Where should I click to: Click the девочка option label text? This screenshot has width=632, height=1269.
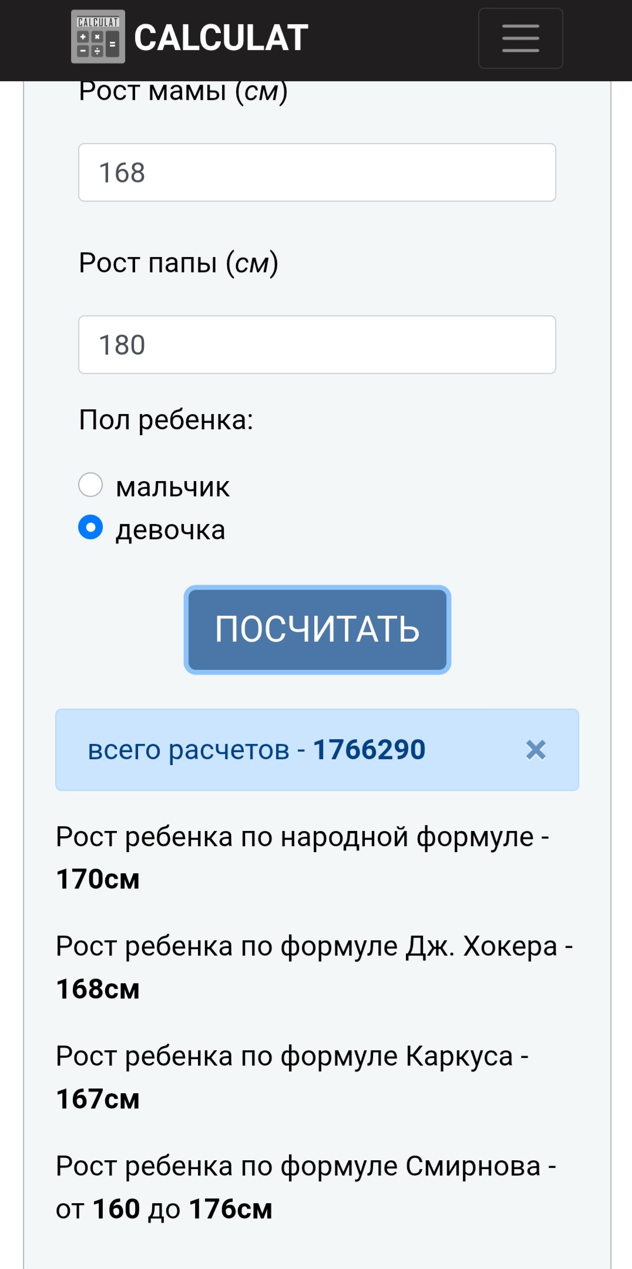[170, 530]
